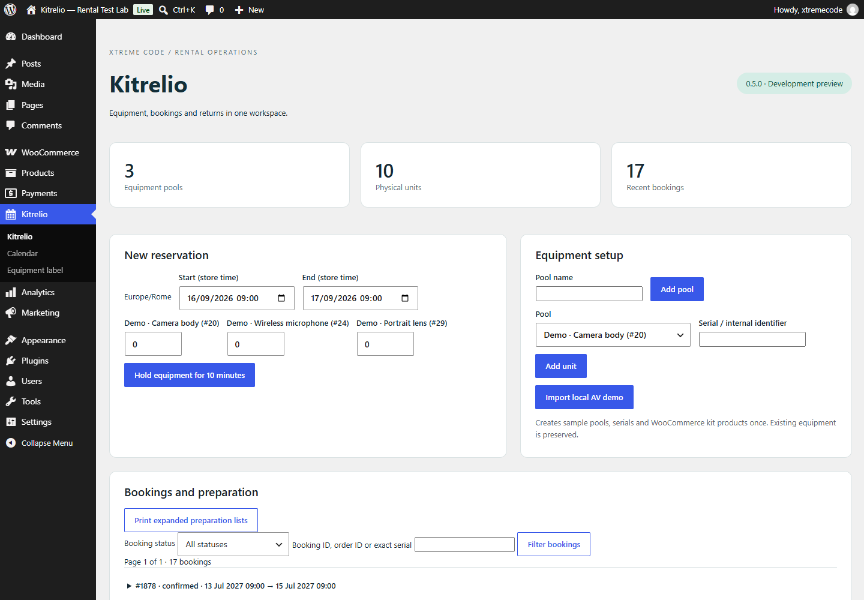Click the '3 Equipment pools' card
The width and height of the screenshot is (864, 600).
tap(229, 175)
